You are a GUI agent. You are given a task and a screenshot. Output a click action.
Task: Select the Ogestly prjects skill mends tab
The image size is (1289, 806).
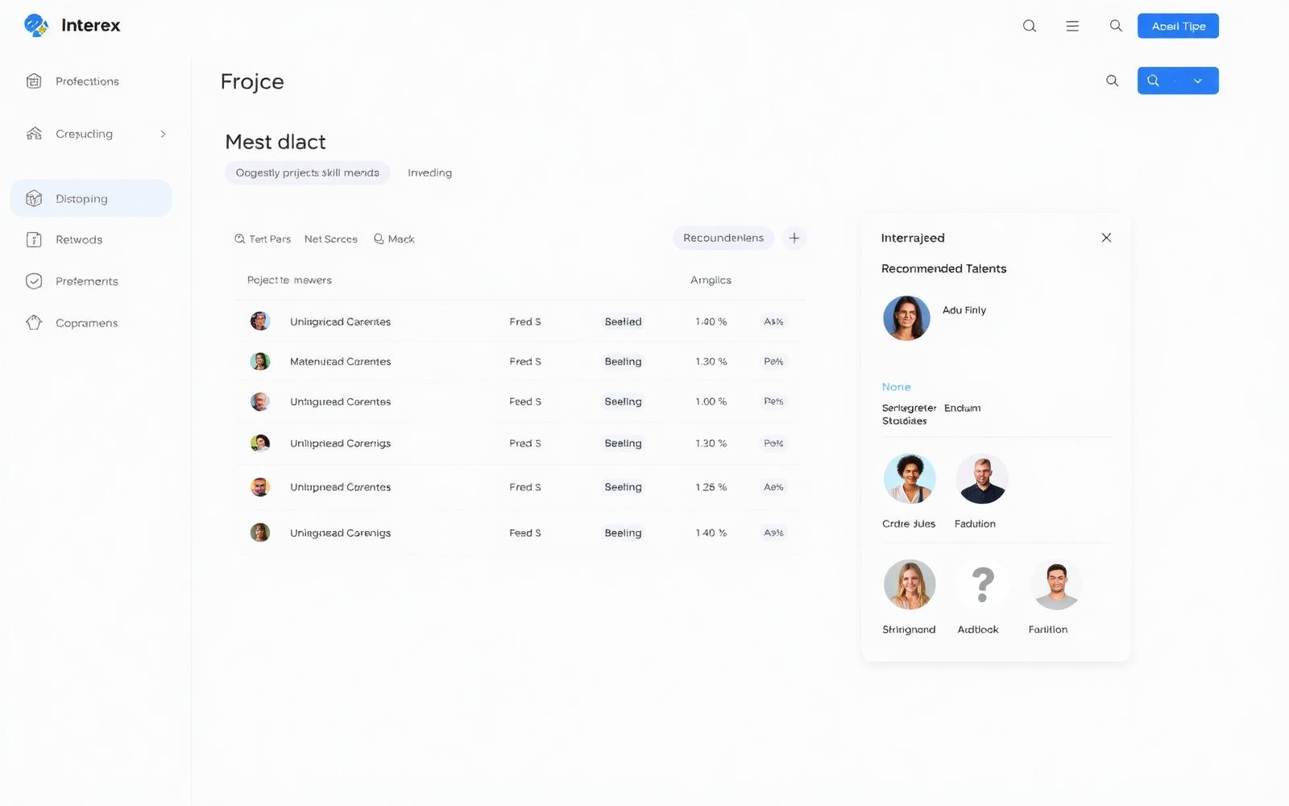pos(307,172)
